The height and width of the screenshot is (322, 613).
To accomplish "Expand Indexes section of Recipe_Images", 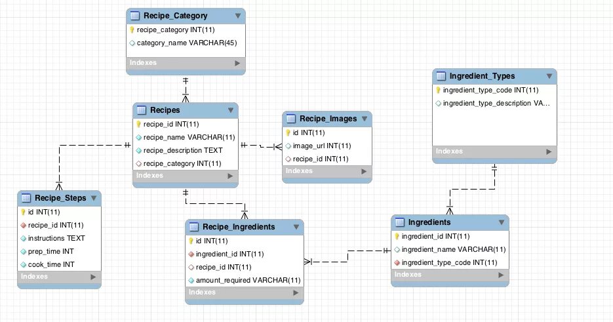I will pos(364,171).
